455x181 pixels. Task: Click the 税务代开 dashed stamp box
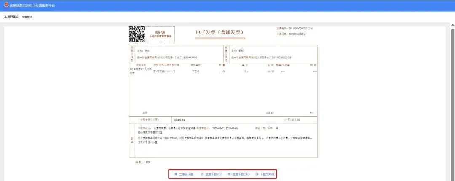tap(160, 34)
